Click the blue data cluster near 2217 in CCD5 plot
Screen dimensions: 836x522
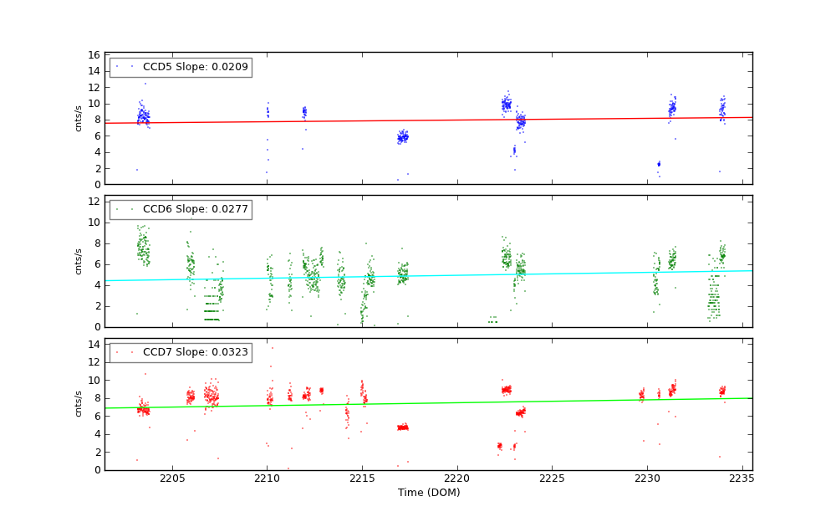point(402,137)
